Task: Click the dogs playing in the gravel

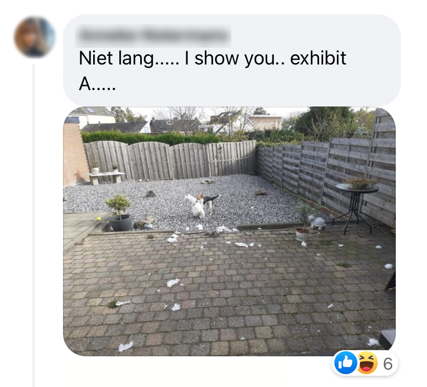Action: click(x=202, y=205)
